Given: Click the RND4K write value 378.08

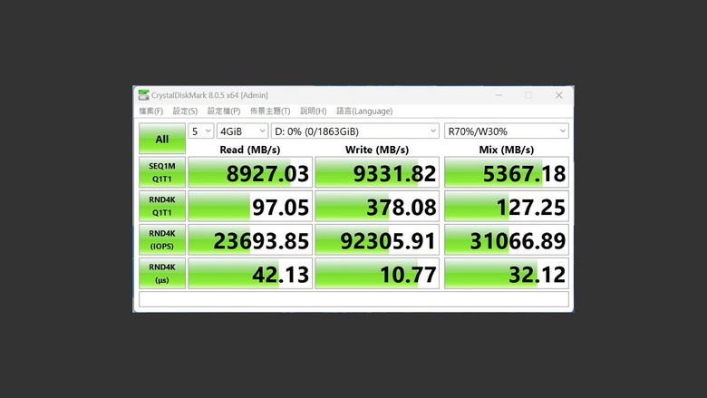Looking at the screenshot, I should 377,206.
